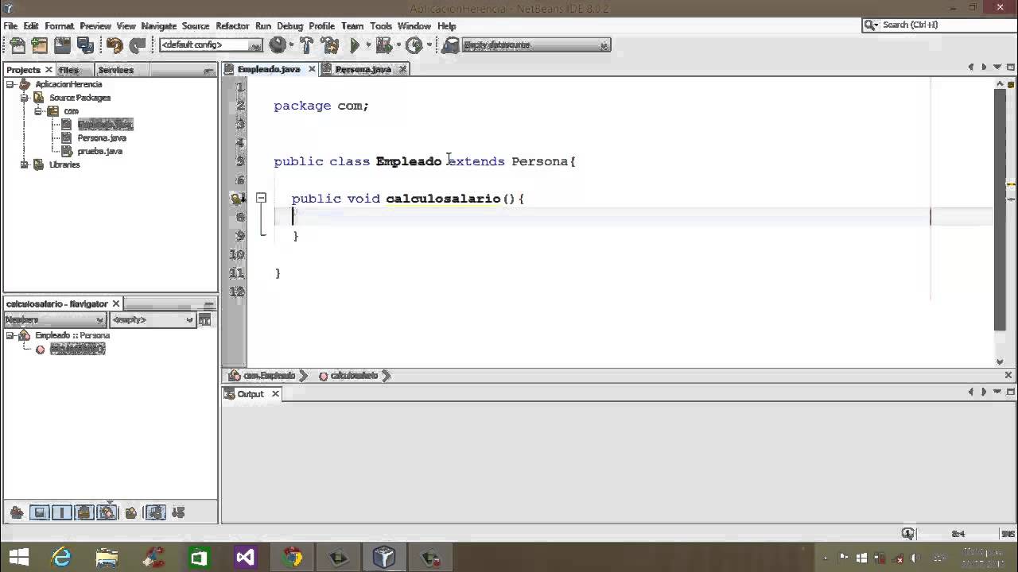Click the Windows Start button
The image size is (1018, 572).
[17, 557]
